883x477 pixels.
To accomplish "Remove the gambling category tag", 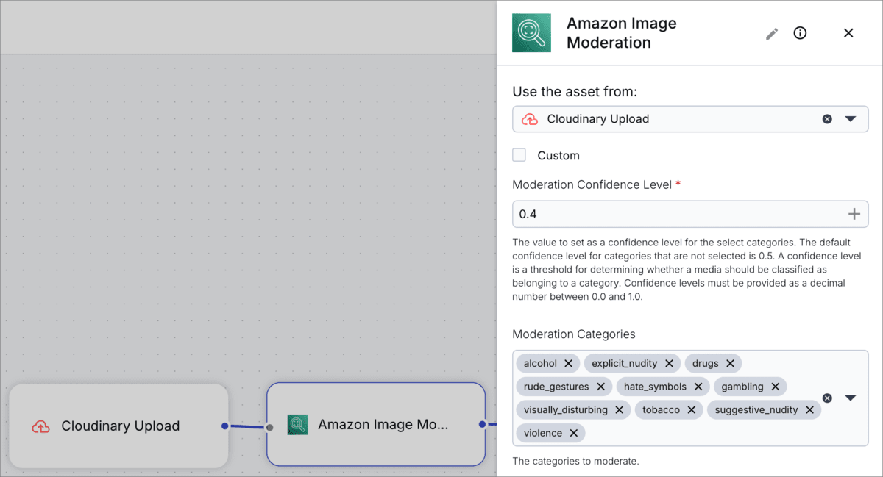I will click(775, 387).
